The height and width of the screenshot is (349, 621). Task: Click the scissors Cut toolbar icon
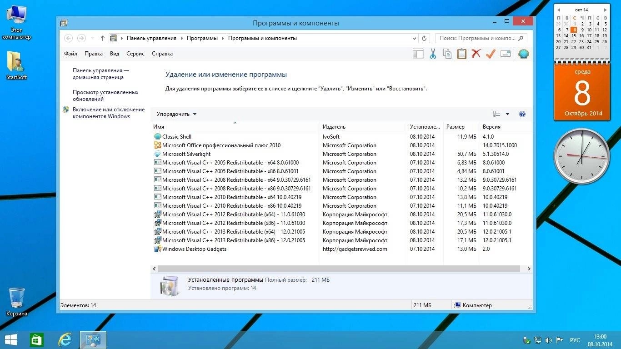(433, 54)
